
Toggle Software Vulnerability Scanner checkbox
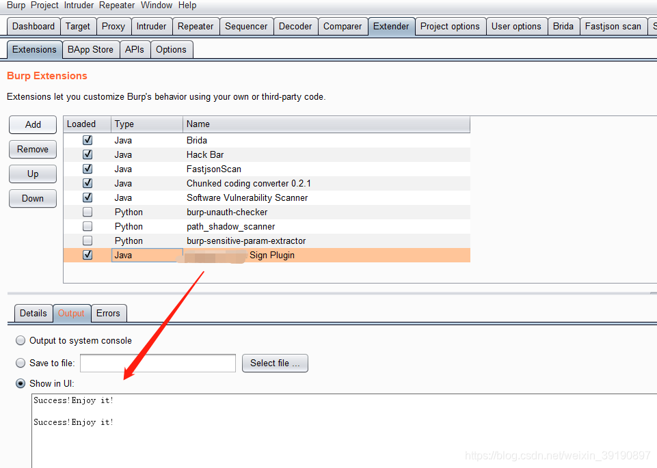point(88,197)
